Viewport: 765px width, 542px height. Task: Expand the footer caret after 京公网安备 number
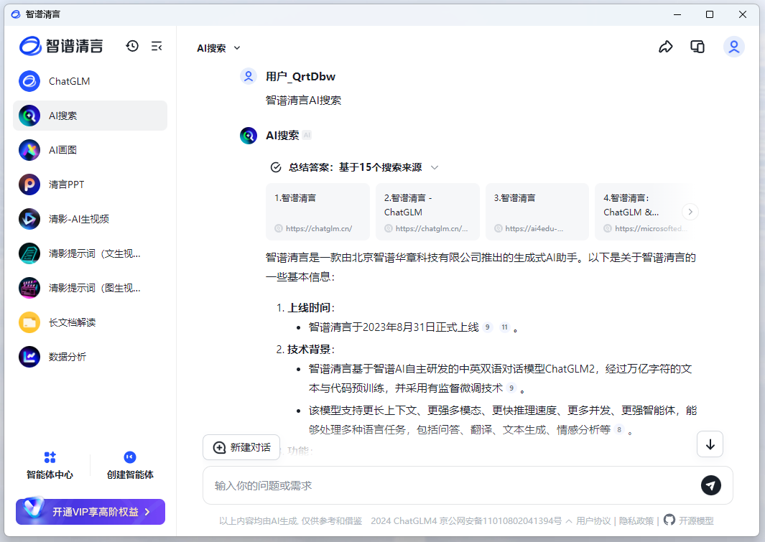pyautogui.click(x=569, y=521)
